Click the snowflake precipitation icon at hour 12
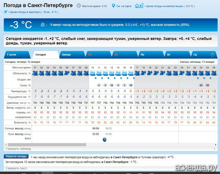Image resolution: width=220 pixels, height=174 pixels. point(108,78)
